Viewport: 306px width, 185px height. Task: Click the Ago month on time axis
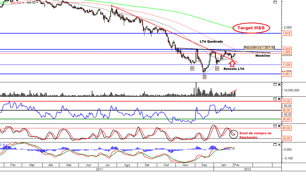point(127,165)
